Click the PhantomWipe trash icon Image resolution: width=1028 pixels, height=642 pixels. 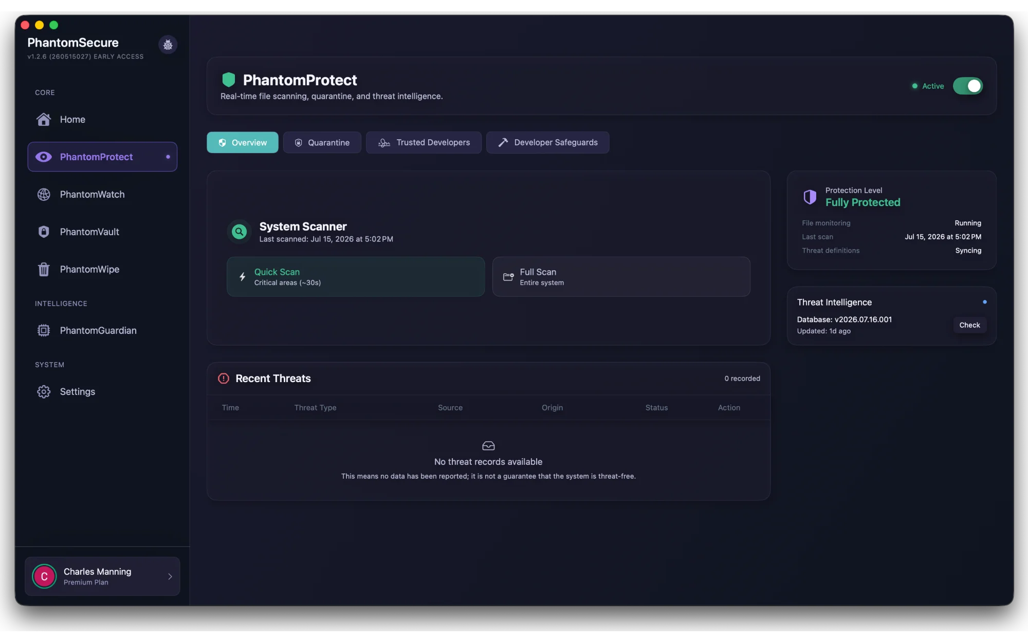[44, 269]
